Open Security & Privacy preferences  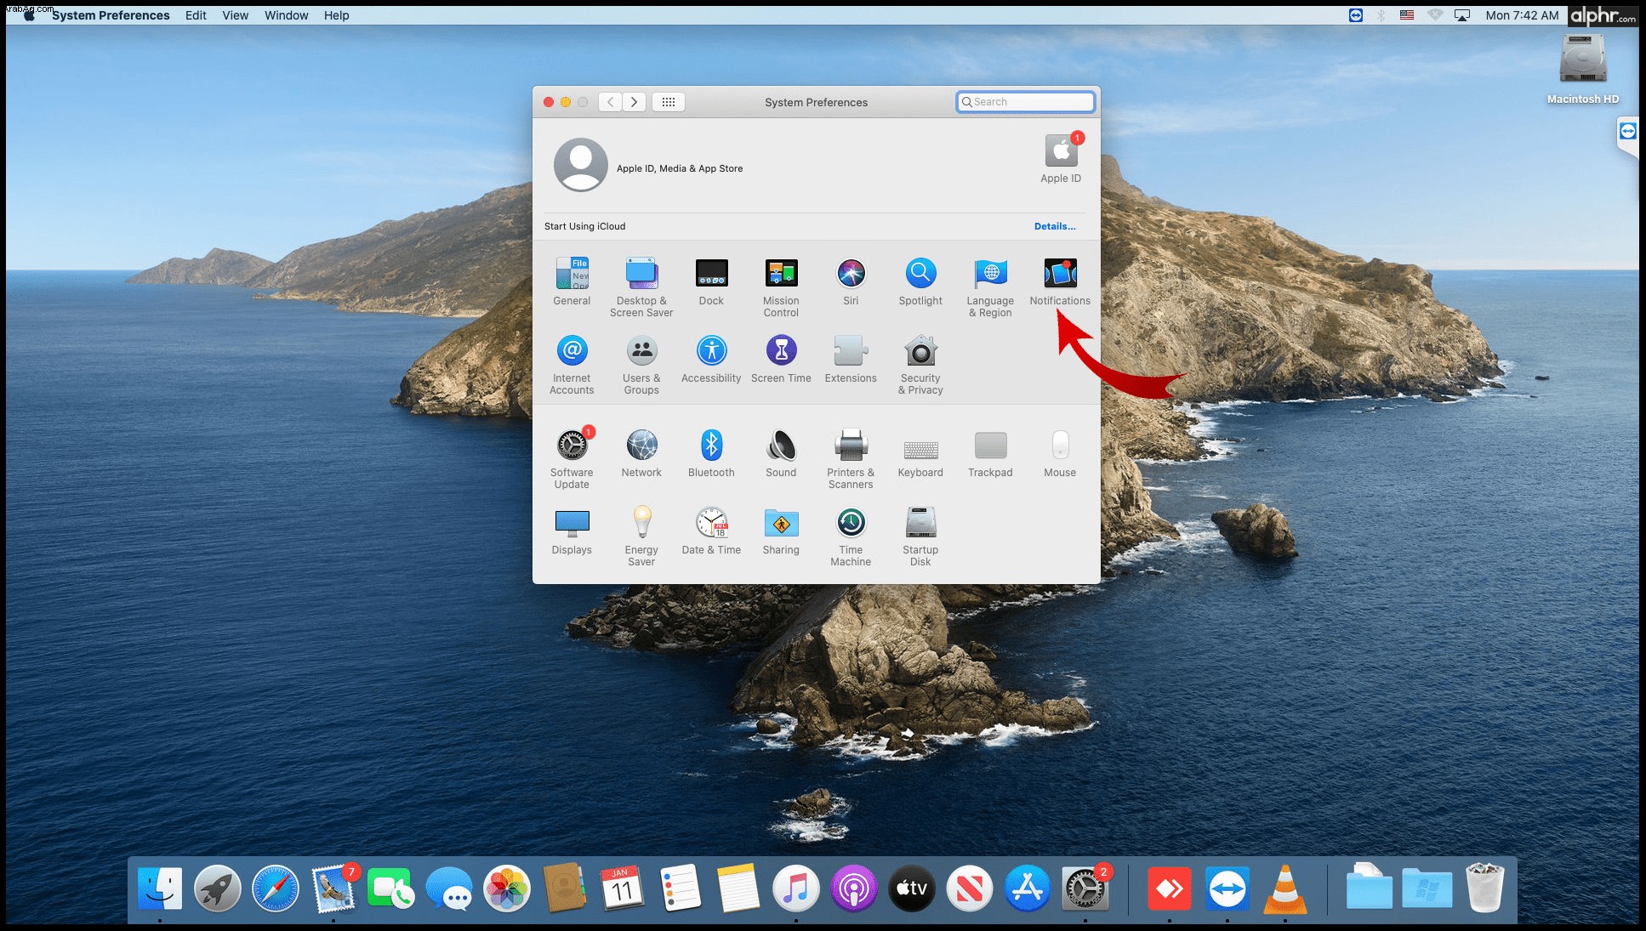[920, 365]
